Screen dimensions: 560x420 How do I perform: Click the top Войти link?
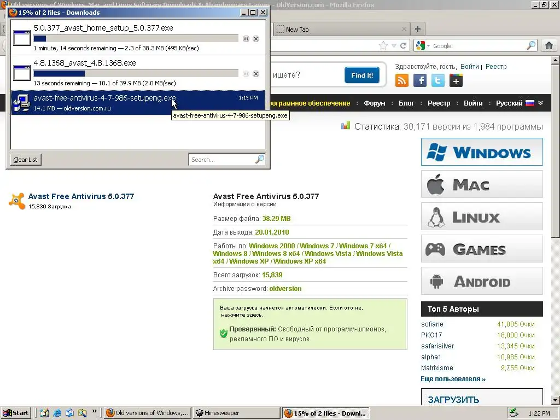[469, 66]
